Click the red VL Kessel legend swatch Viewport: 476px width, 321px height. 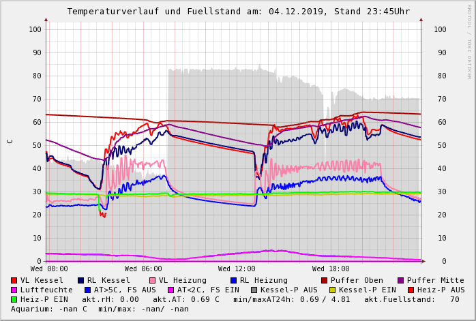(x=14, y=280)
